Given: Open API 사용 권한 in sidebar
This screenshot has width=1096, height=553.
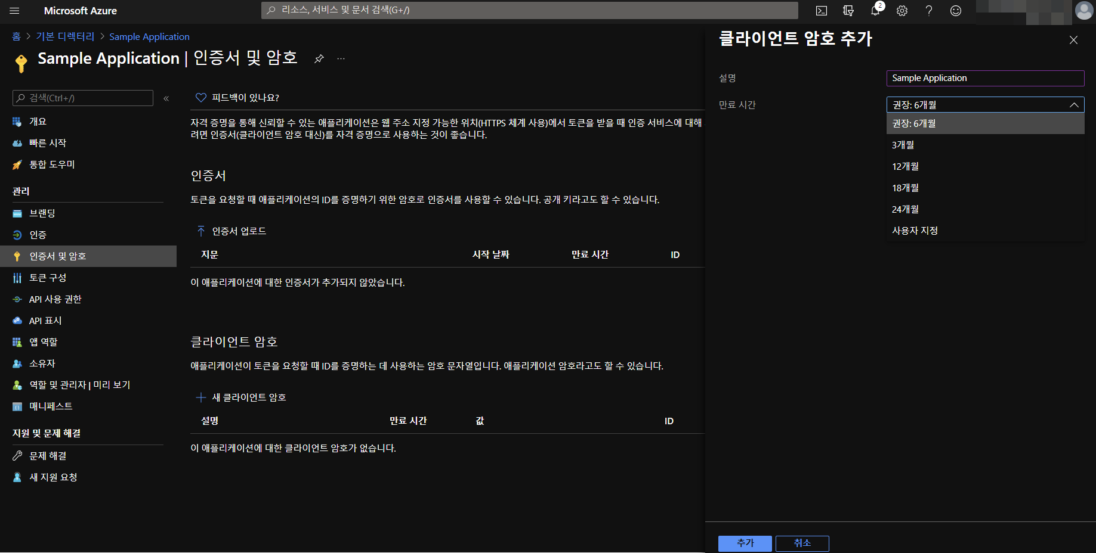Looking at the screenshot, I should [55, 299].
